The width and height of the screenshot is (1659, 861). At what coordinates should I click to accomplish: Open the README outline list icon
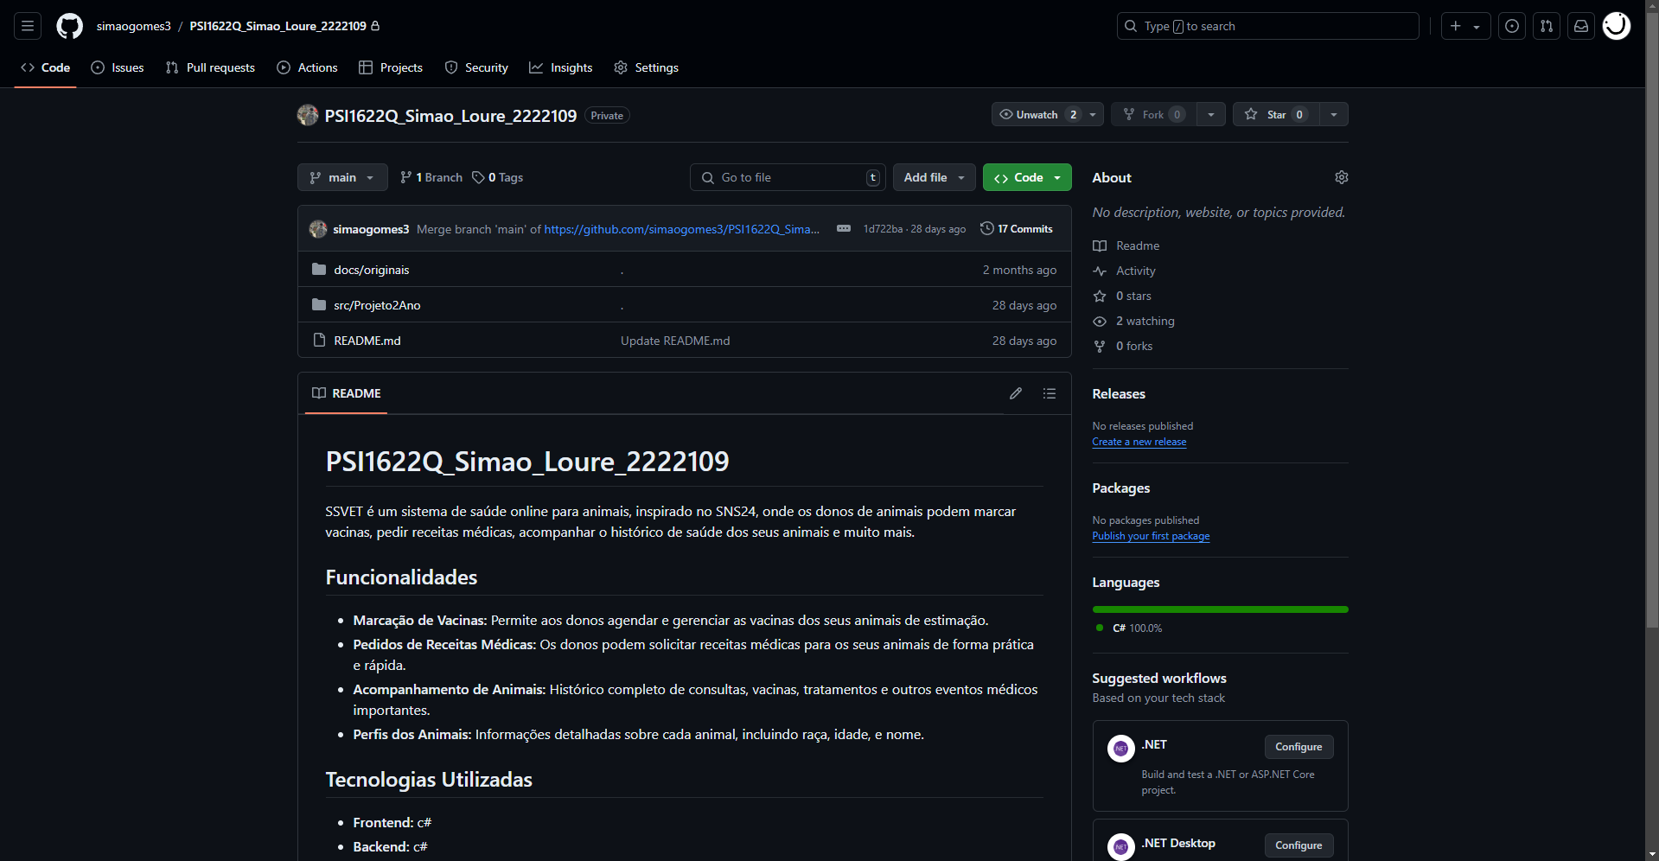(x=1050, y=393)
